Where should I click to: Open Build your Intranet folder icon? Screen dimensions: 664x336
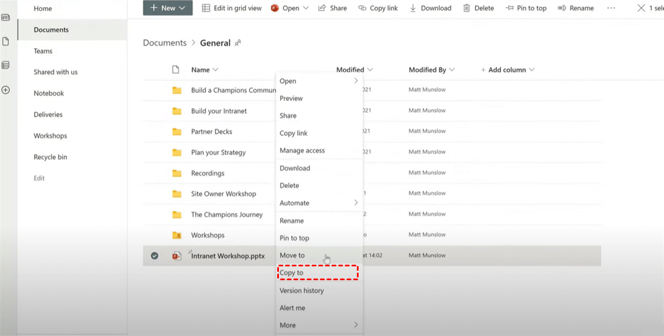click(x=177, y=111)
